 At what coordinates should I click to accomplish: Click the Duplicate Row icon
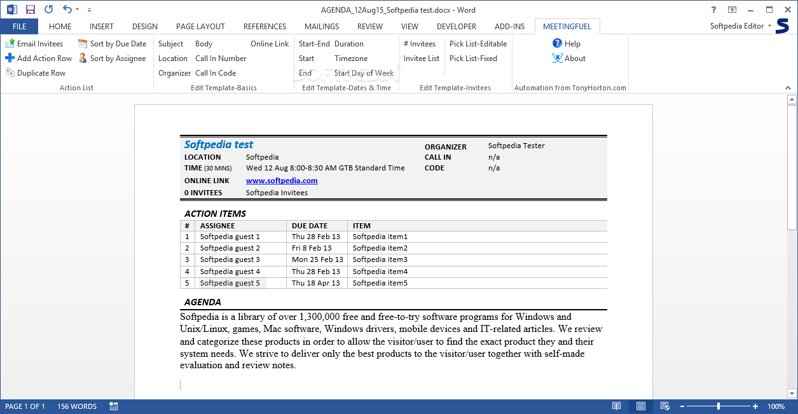tap(10, 72)
